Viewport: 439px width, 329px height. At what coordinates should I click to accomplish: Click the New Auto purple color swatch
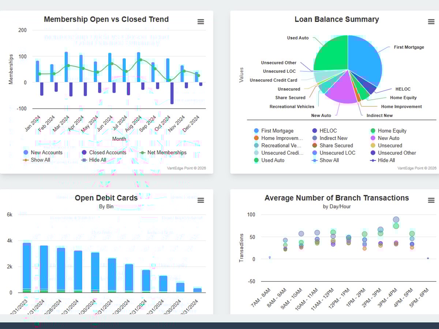click(373, 138)
